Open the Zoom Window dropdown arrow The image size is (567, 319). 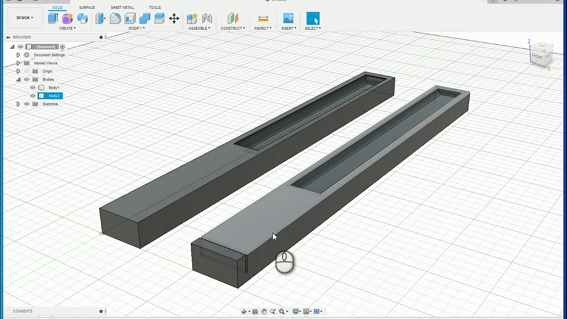point(287,312)
